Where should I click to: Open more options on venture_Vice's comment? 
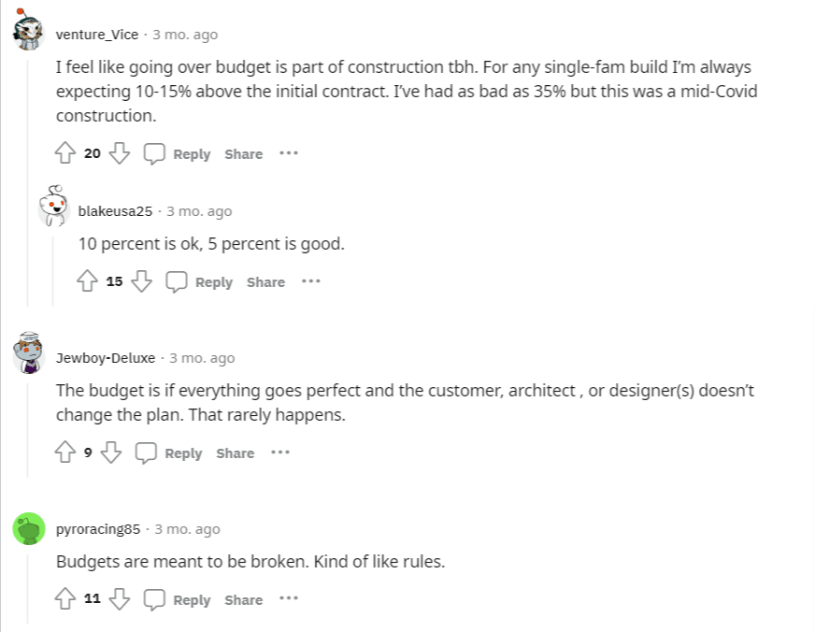(289, 153)
